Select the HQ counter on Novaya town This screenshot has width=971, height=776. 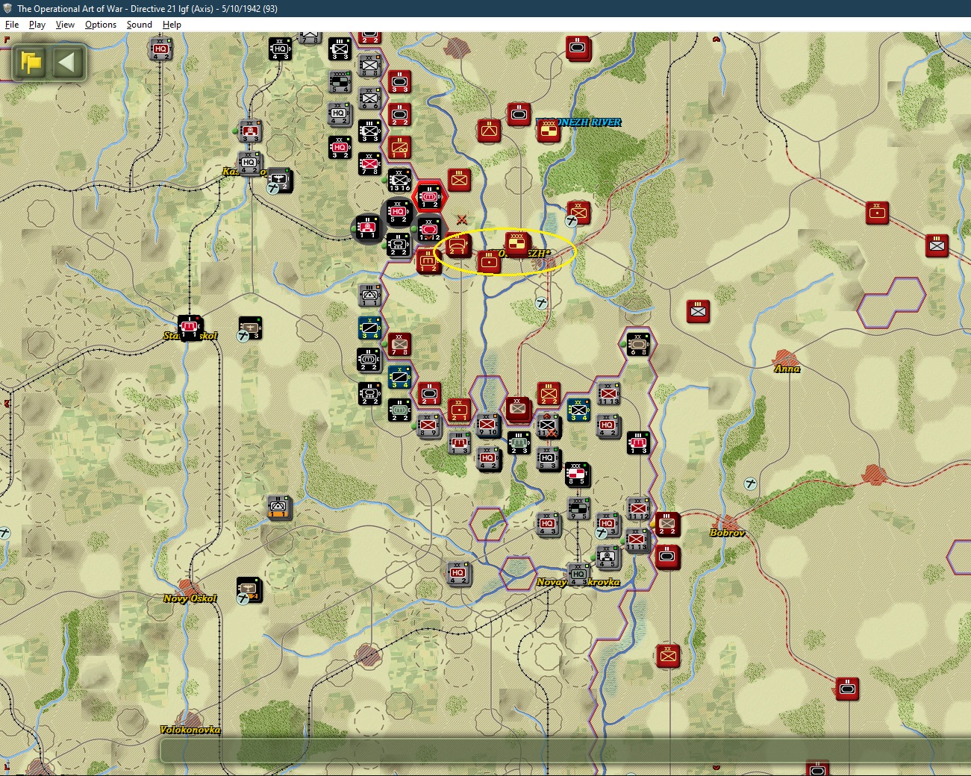(578, 574)
